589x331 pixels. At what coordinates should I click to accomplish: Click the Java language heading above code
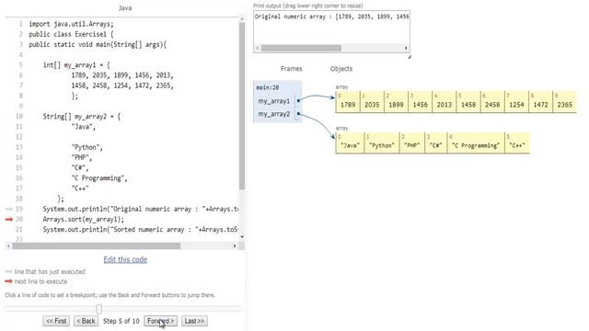pos(125,8)
